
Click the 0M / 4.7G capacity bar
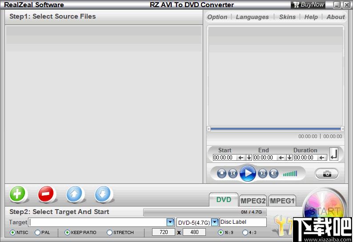[205, 212]
